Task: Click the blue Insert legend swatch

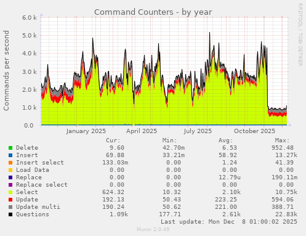Action: click(x=10, y=155)
